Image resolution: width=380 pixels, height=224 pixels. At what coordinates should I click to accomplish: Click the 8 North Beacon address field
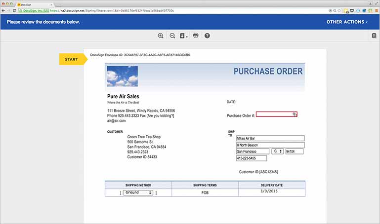click(x=270, y=145)
